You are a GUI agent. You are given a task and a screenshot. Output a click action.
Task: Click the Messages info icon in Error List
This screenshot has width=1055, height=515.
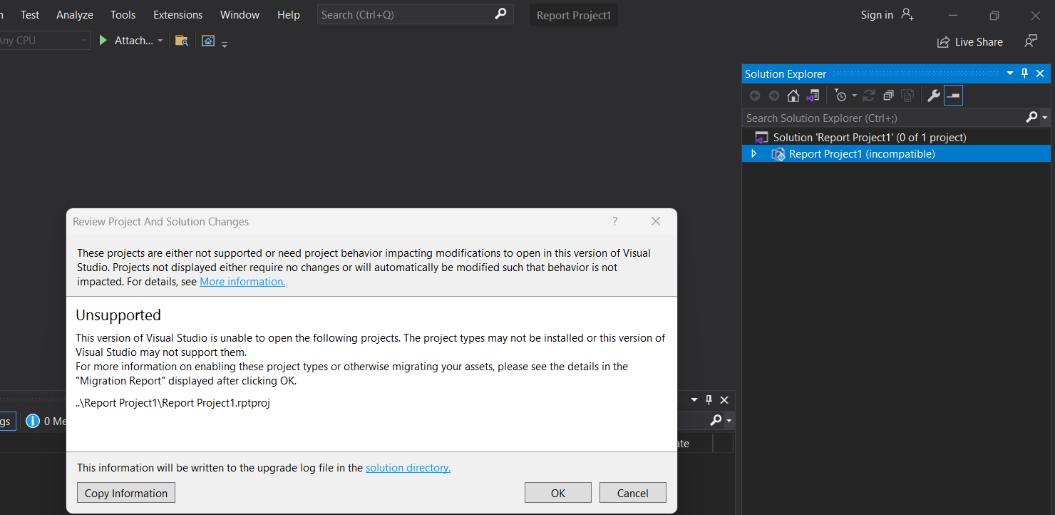[32, 421]
